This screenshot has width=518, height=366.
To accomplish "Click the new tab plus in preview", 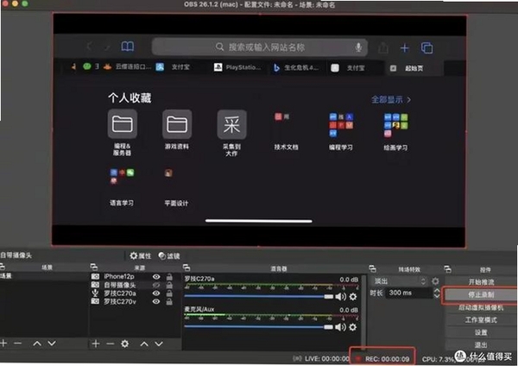I will tap(404, 48).
